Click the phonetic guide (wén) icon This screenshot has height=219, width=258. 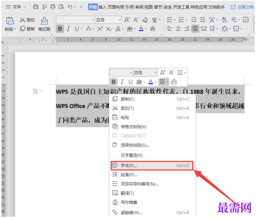(x=155, y=20)
